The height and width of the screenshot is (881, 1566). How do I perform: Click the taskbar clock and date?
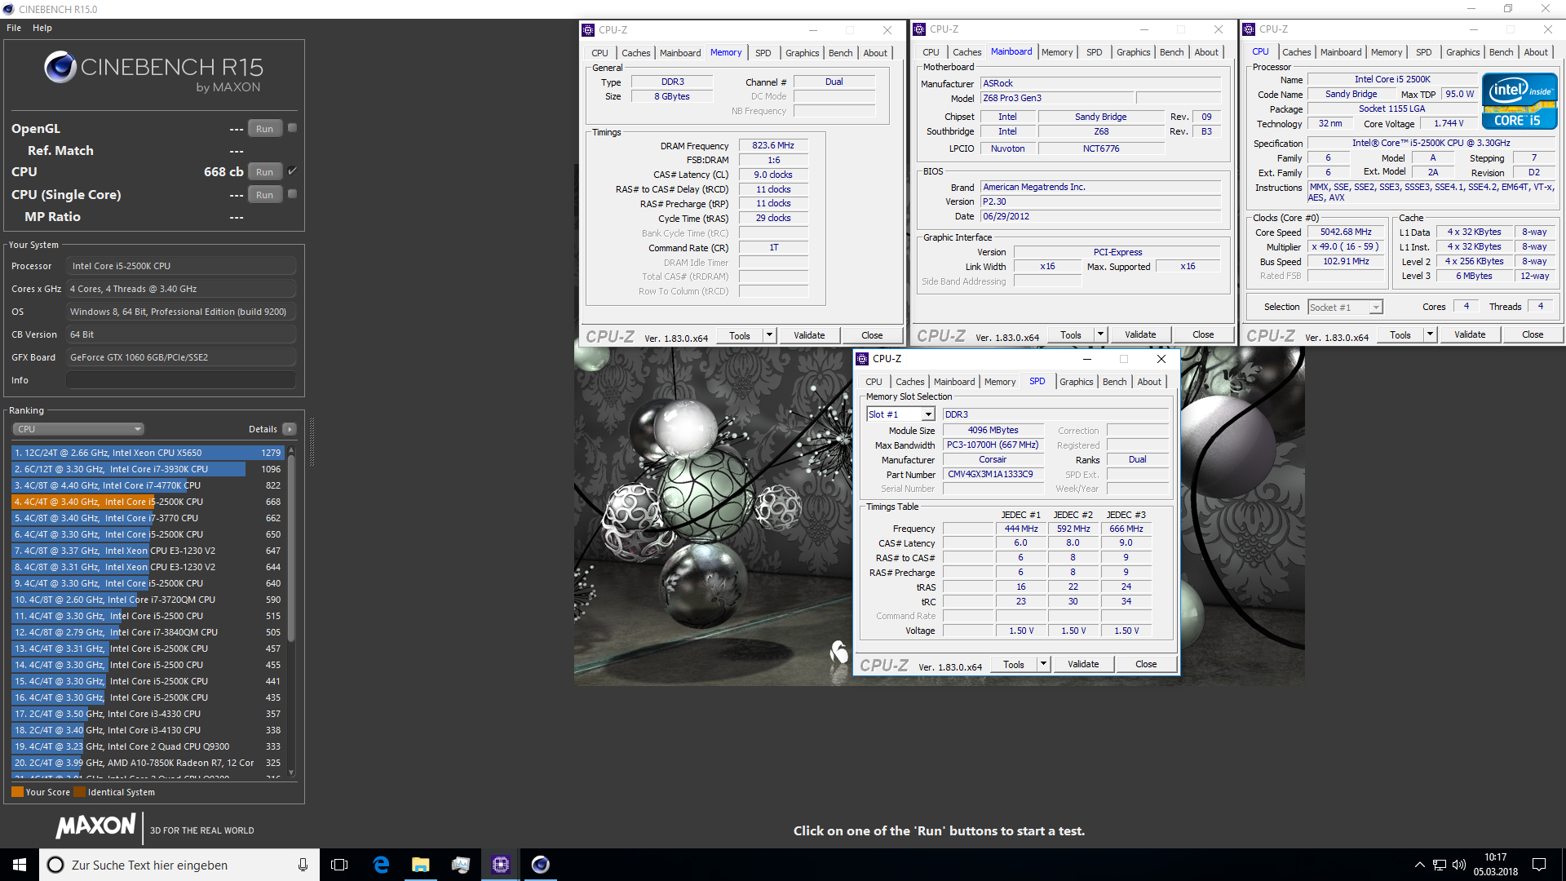1495,865
